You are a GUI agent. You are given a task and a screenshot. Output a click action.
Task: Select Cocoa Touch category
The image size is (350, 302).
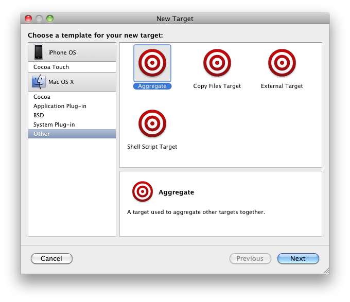pos(51,67)
